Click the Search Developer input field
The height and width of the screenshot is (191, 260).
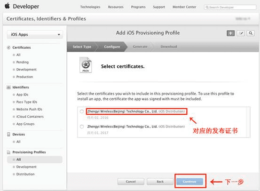click(230, 8)
